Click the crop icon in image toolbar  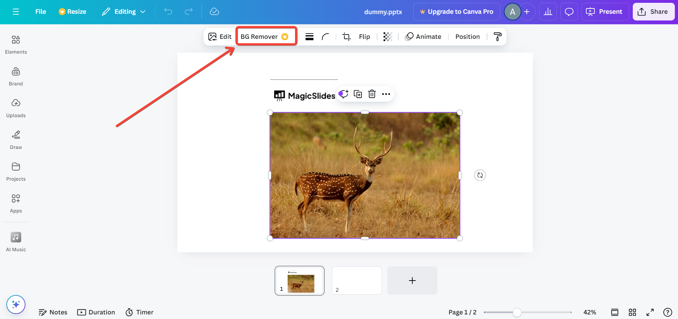[347, 37]
